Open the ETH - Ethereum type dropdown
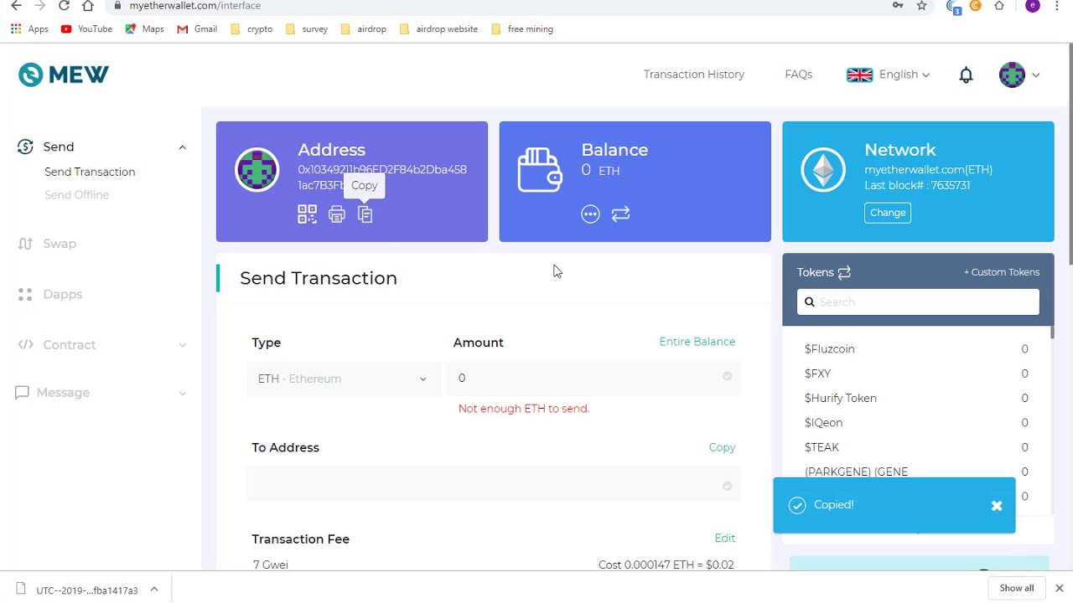This screenshot has height=603, width=1073. (x=343, y=379)
